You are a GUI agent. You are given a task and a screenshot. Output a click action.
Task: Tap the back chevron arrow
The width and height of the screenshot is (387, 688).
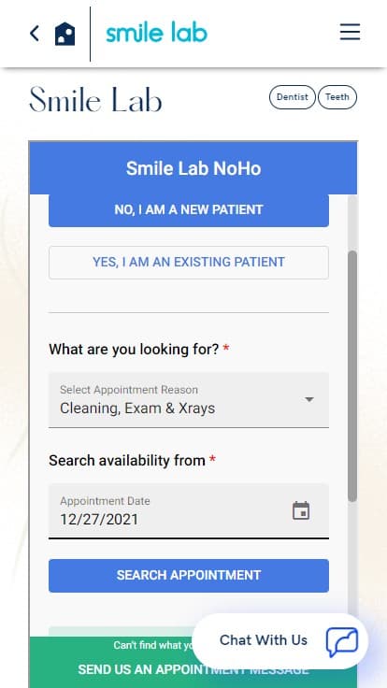[35, 34]
